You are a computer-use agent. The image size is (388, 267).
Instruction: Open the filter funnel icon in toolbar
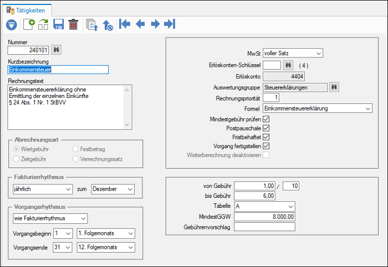12,25
